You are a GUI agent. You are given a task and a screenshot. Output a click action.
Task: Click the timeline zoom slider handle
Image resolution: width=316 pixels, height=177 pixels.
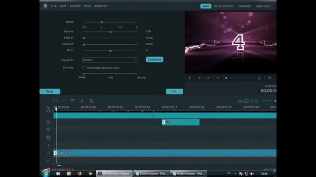click(276, 101)
